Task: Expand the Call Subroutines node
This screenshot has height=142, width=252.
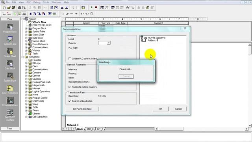Action: [26, 117]
